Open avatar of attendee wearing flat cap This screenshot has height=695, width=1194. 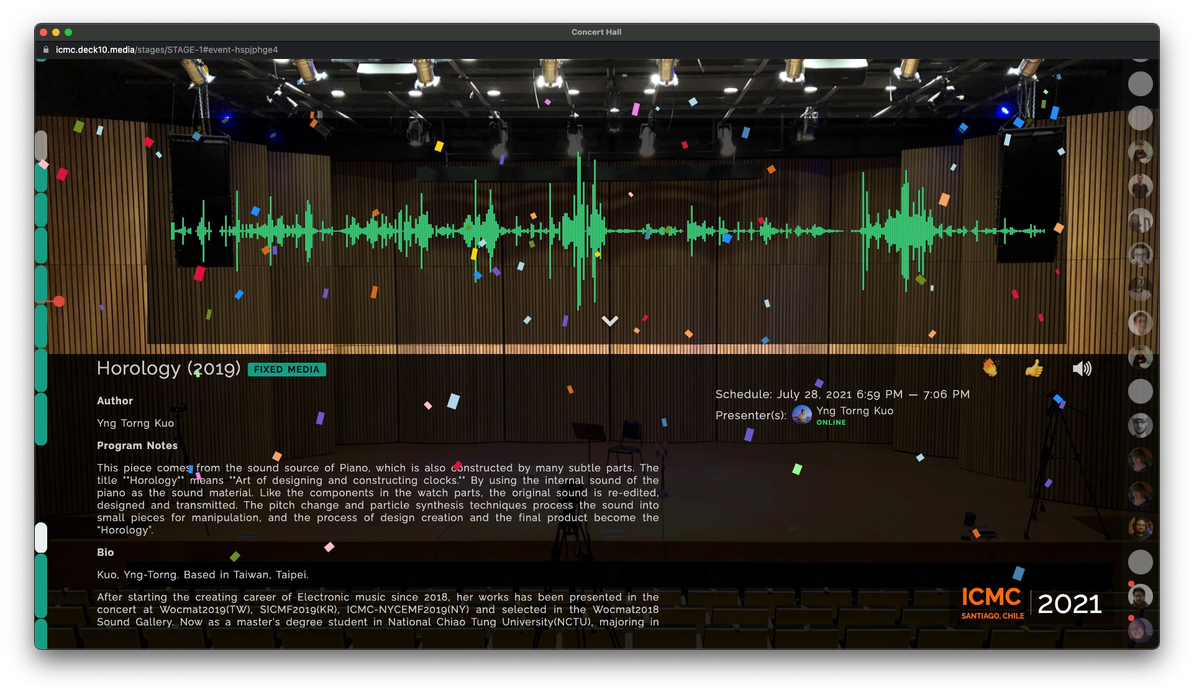(1140, 425)
